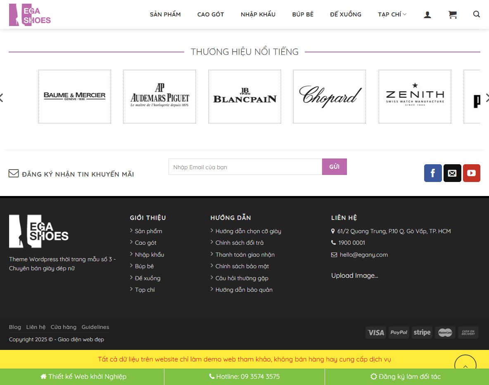Open the Blog footer link
Screen dimensions: 489x385
pos(15,327)
